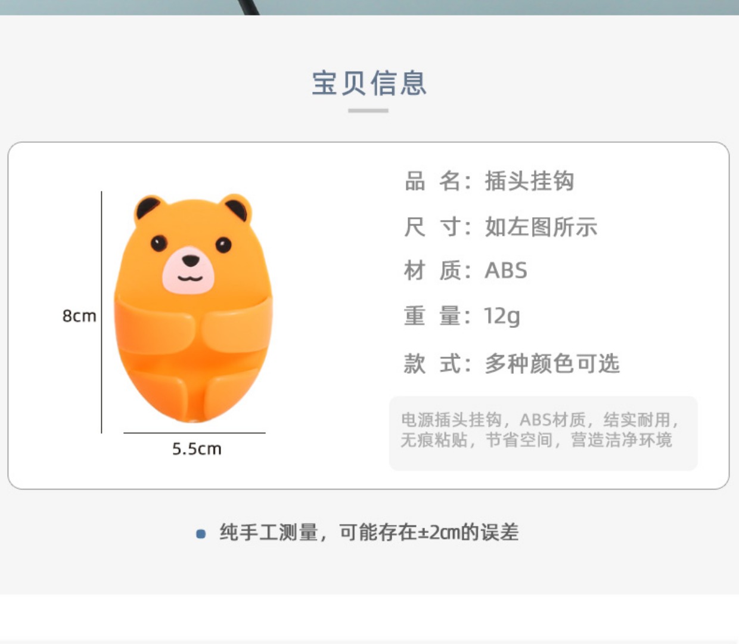Click the 品 名 field label
Viewport: 739px width, 644px height.
(437, 181)
